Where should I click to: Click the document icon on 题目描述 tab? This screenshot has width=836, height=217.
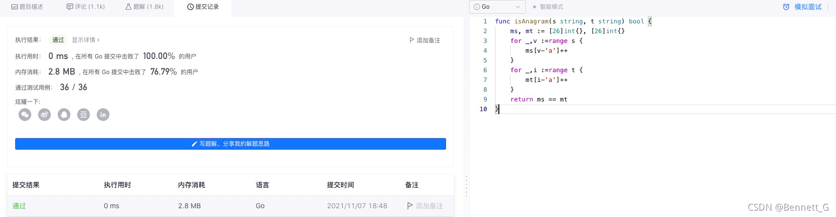(x=15, y=7)
